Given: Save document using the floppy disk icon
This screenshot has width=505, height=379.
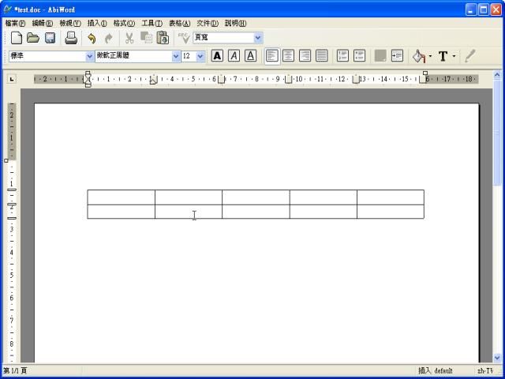Looking at the screenshot, I should pyautogui.click(x=50, y=38).
